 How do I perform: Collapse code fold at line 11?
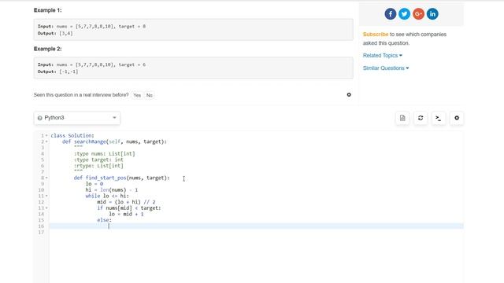coord(46,196)
